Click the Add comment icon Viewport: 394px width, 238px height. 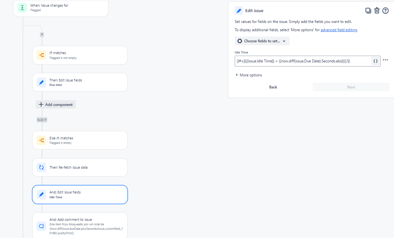coord(41,226)
